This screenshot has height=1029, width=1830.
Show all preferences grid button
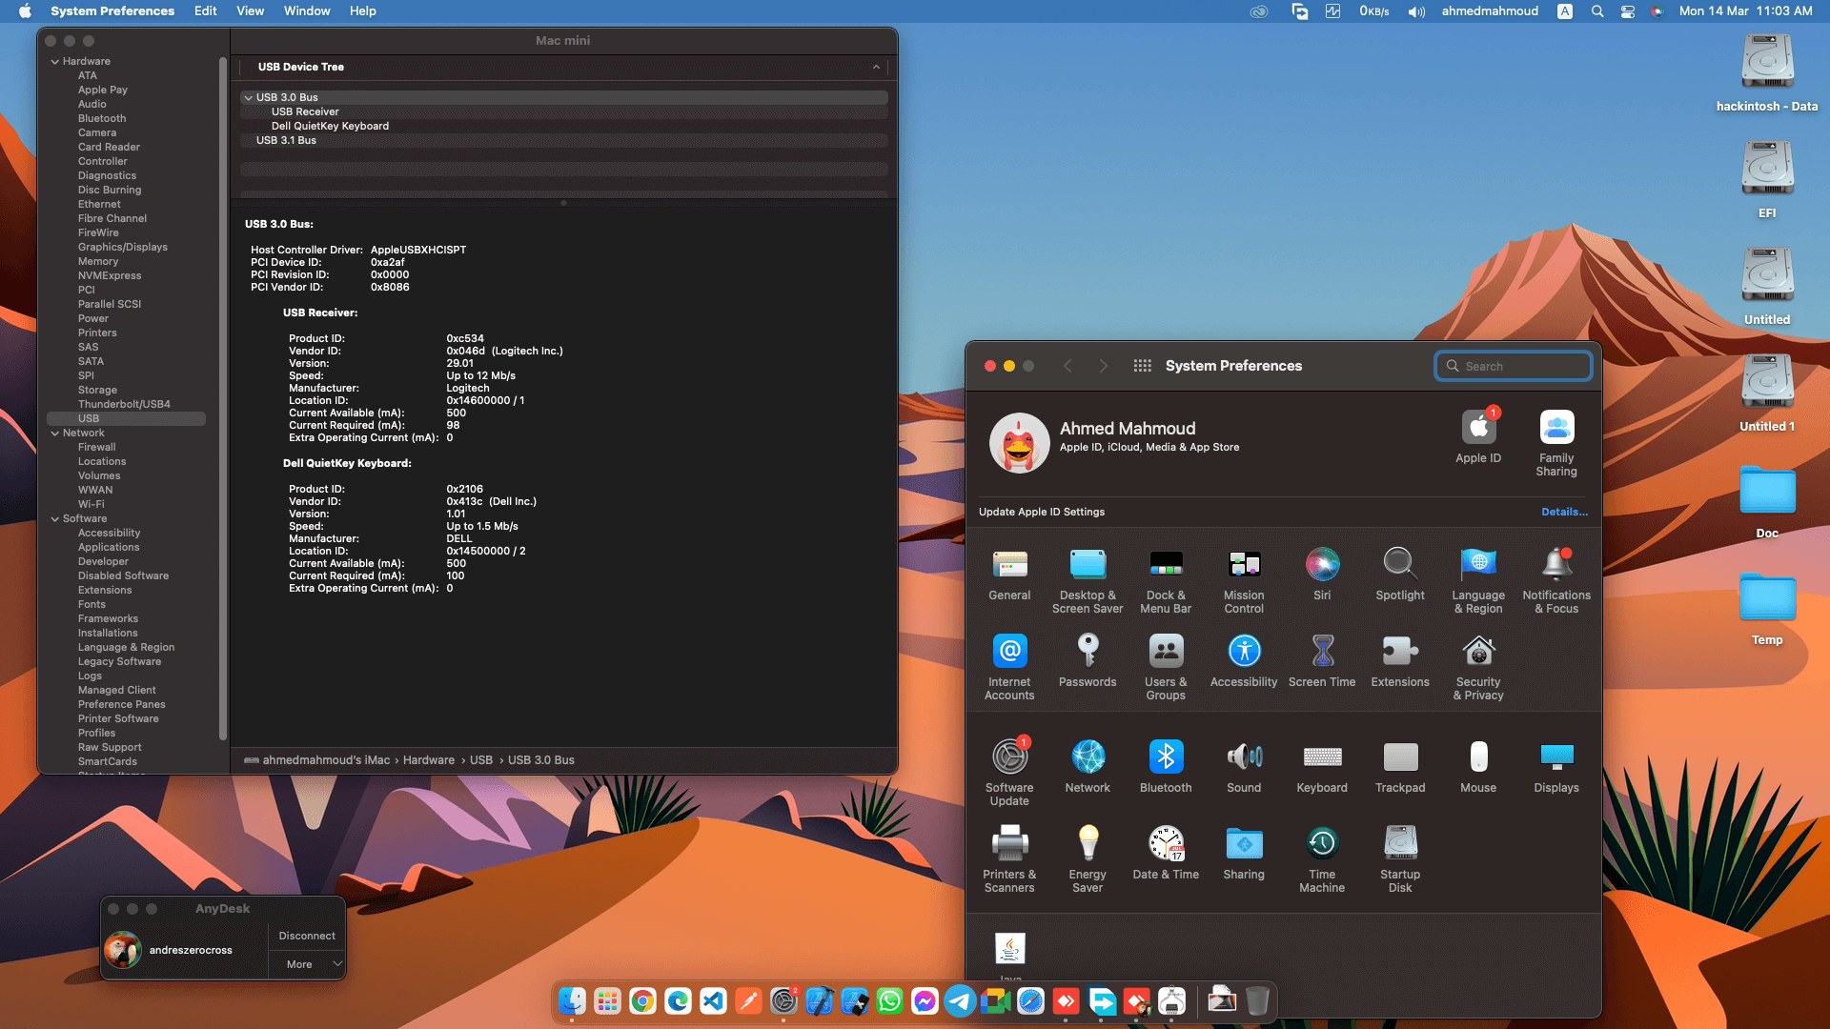(1142, 366)
